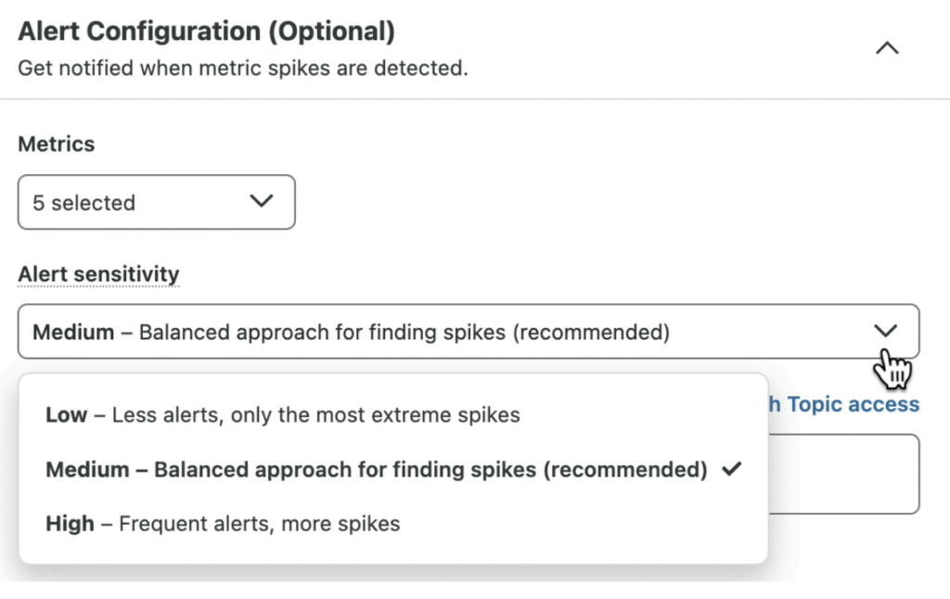The height and width of the screenshot is (599, 950).
Task: Click the Alert Configuration (Optional) heading
Action: click(207, 31)
